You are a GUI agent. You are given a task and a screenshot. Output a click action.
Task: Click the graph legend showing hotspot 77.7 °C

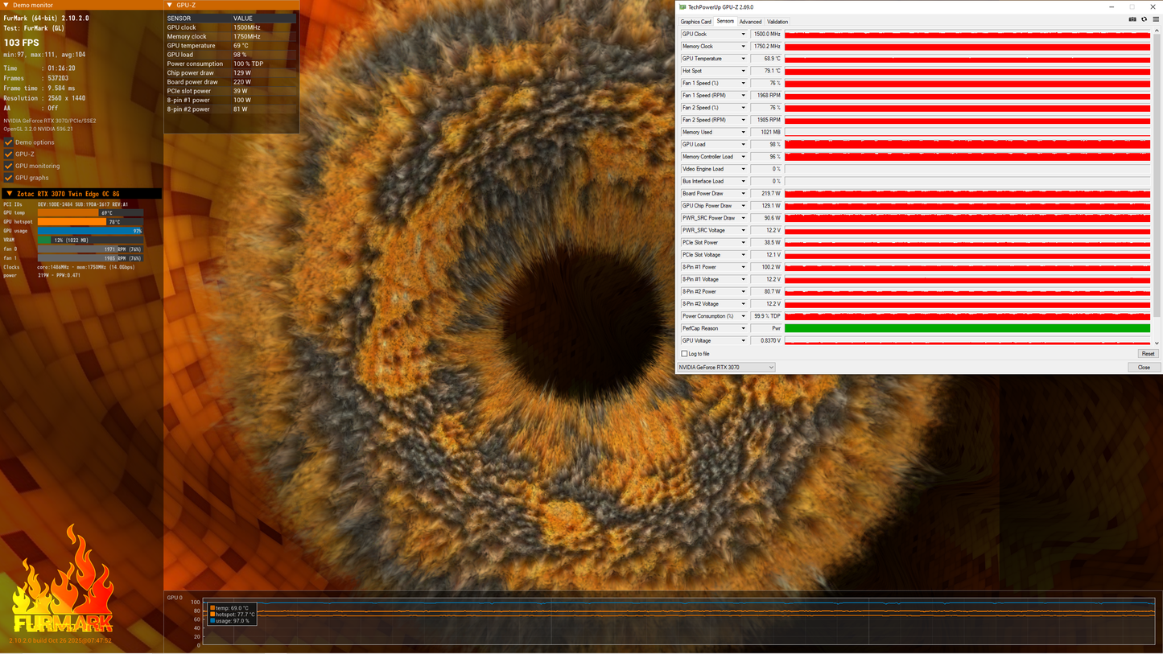pos(233,615)
